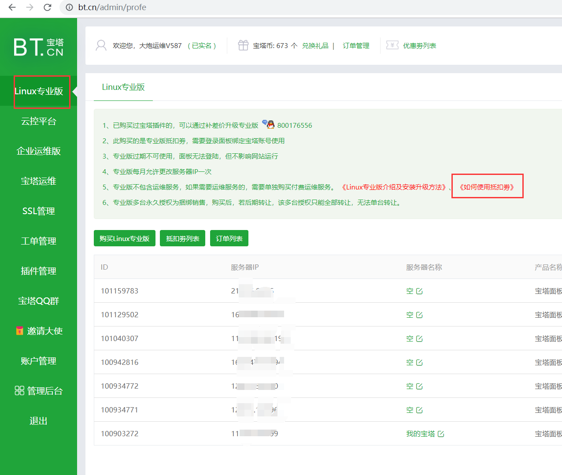Select the Linux专业版 tab
Screen dimensions: 562x475
[x=123, y=87]
